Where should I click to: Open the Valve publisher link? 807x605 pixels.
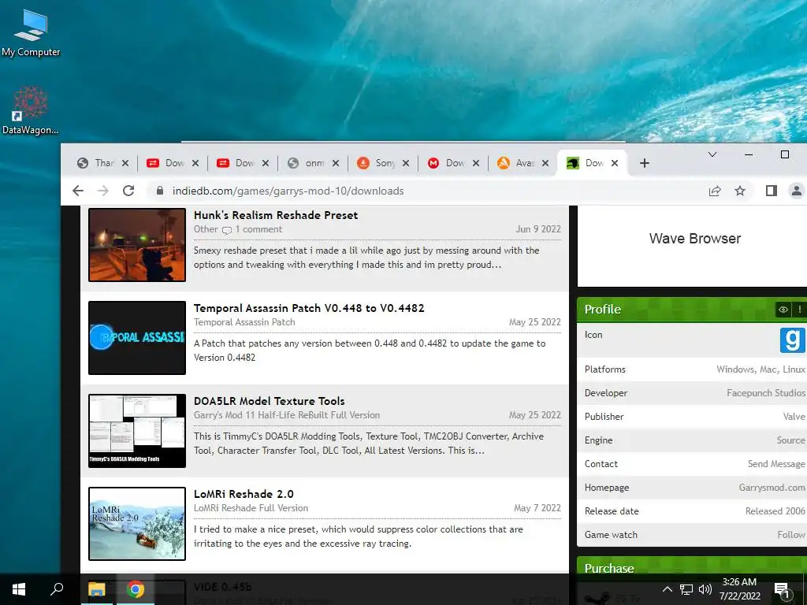[x=794, y=417]
